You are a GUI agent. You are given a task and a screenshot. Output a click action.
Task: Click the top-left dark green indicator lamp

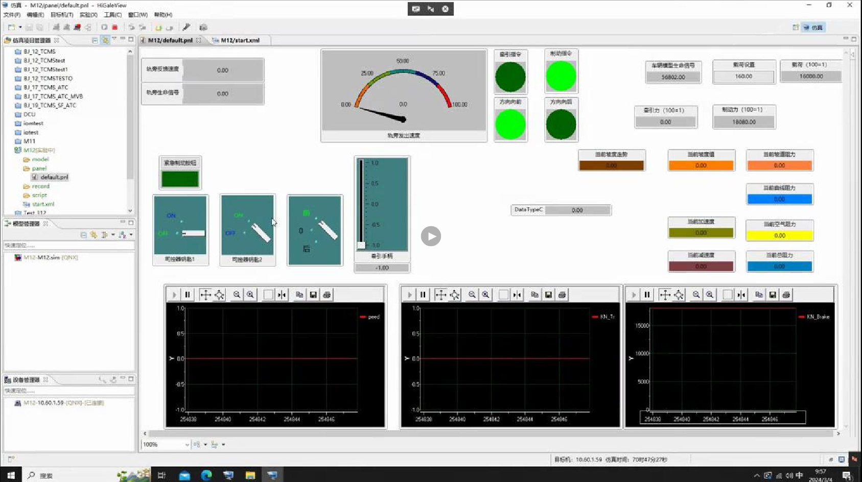coord(510,77)
